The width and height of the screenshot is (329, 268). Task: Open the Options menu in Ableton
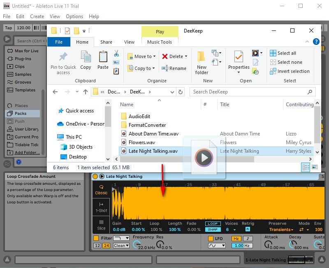pos(74,16)
